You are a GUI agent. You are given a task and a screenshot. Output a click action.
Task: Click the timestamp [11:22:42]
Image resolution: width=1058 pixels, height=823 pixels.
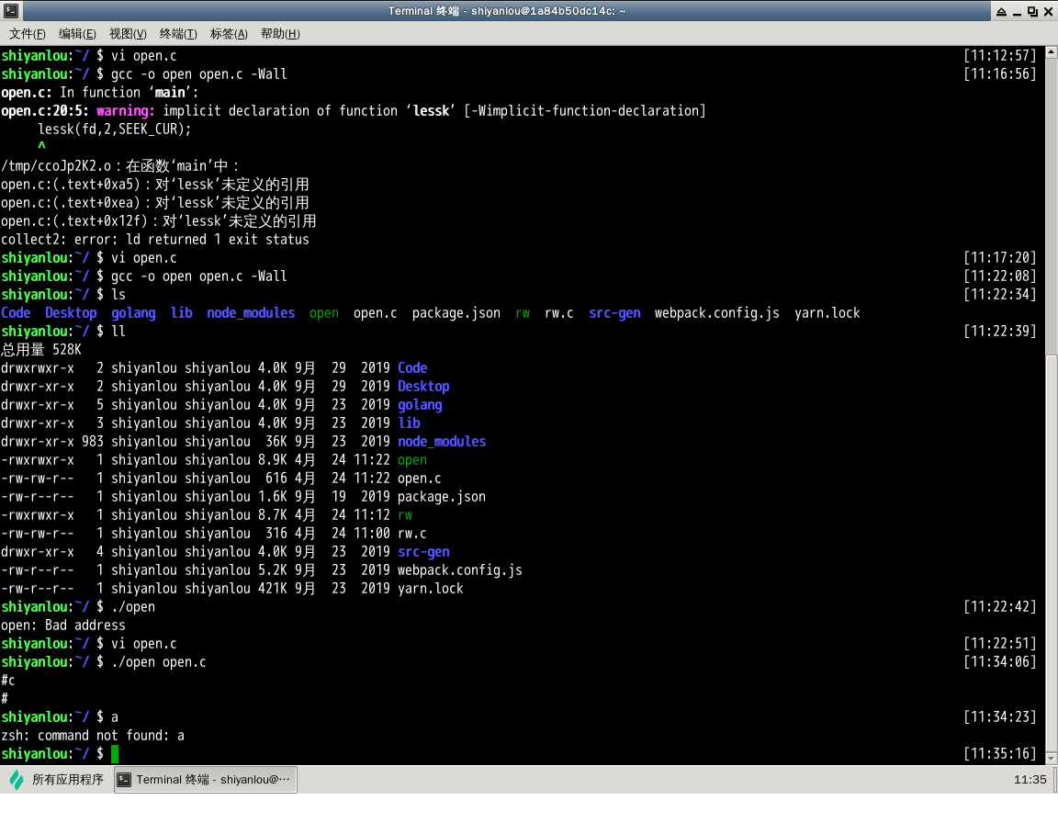999,607
